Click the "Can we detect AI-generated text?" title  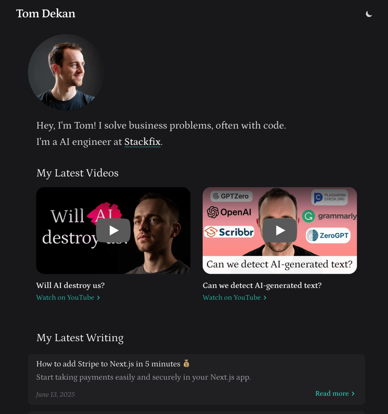262,285
